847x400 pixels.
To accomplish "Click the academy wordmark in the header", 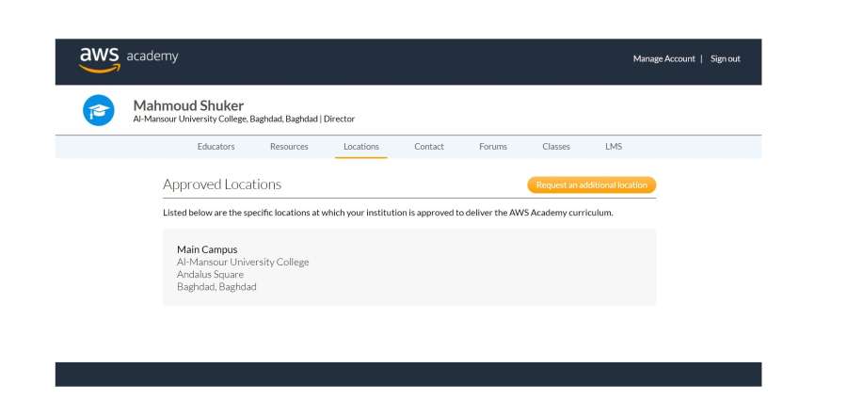I will pos(152,57).
